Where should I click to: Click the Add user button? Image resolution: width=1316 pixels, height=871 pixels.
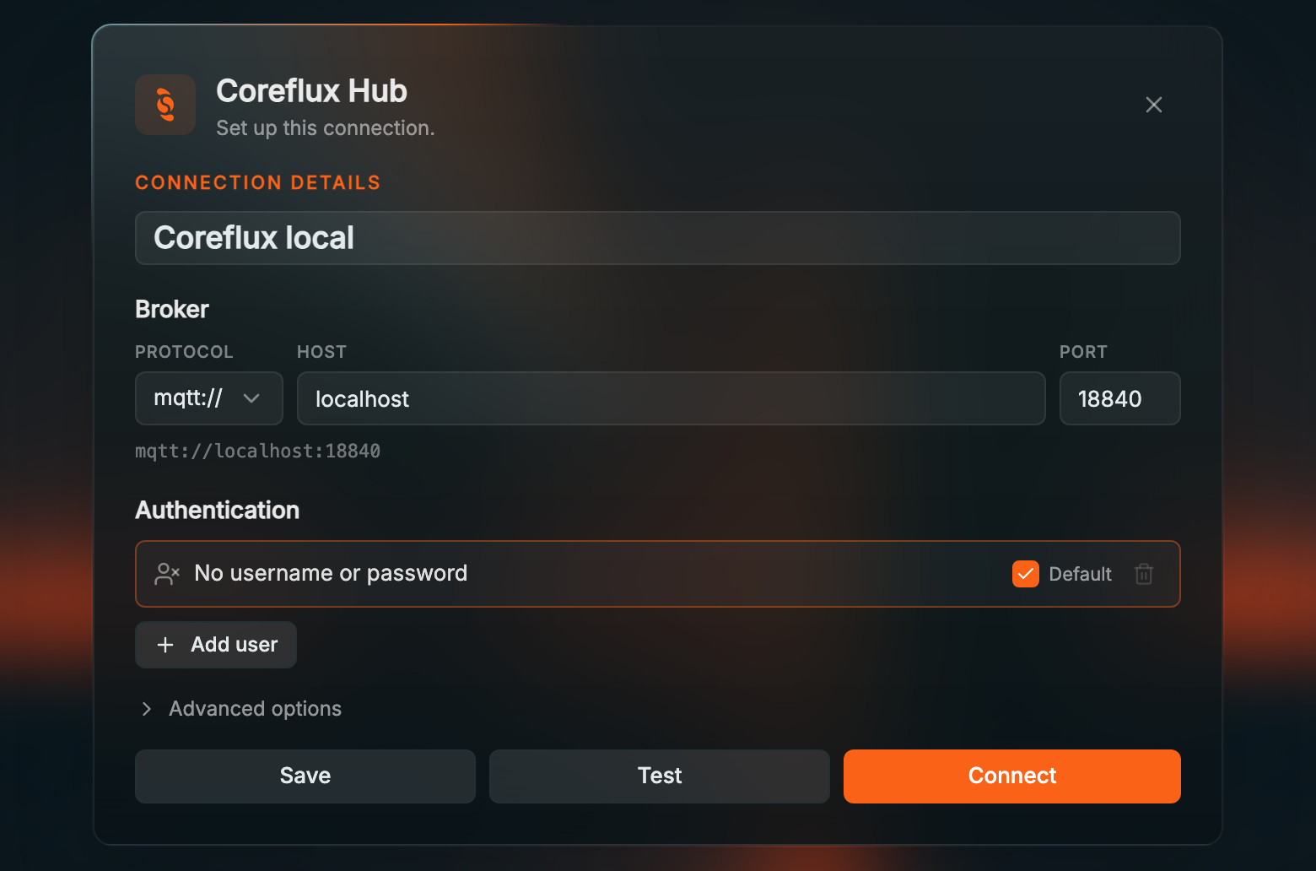click(216, 645)
